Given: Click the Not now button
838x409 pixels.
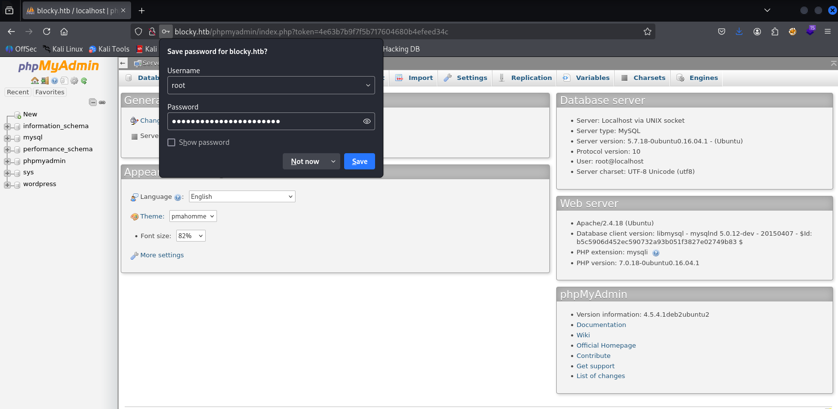Looking at the screenshot, I should pos(305,162).
